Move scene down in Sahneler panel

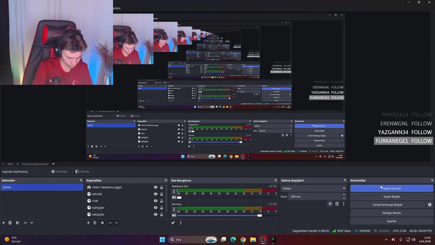32,223
